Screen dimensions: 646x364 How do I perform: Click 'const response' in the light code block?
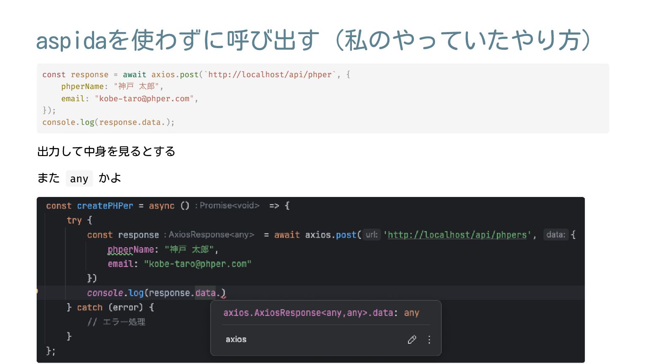point(75,75)
